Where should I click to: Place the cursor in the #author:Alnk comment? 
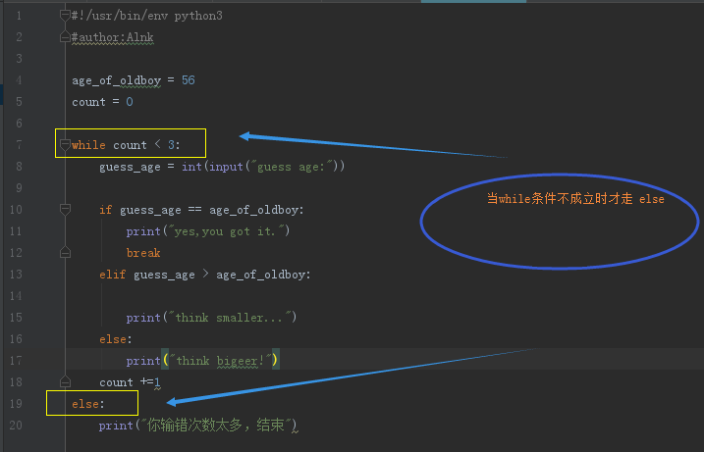point(113,37)
